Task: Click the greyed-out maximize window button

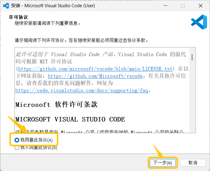Action: (x=183, y=6)
